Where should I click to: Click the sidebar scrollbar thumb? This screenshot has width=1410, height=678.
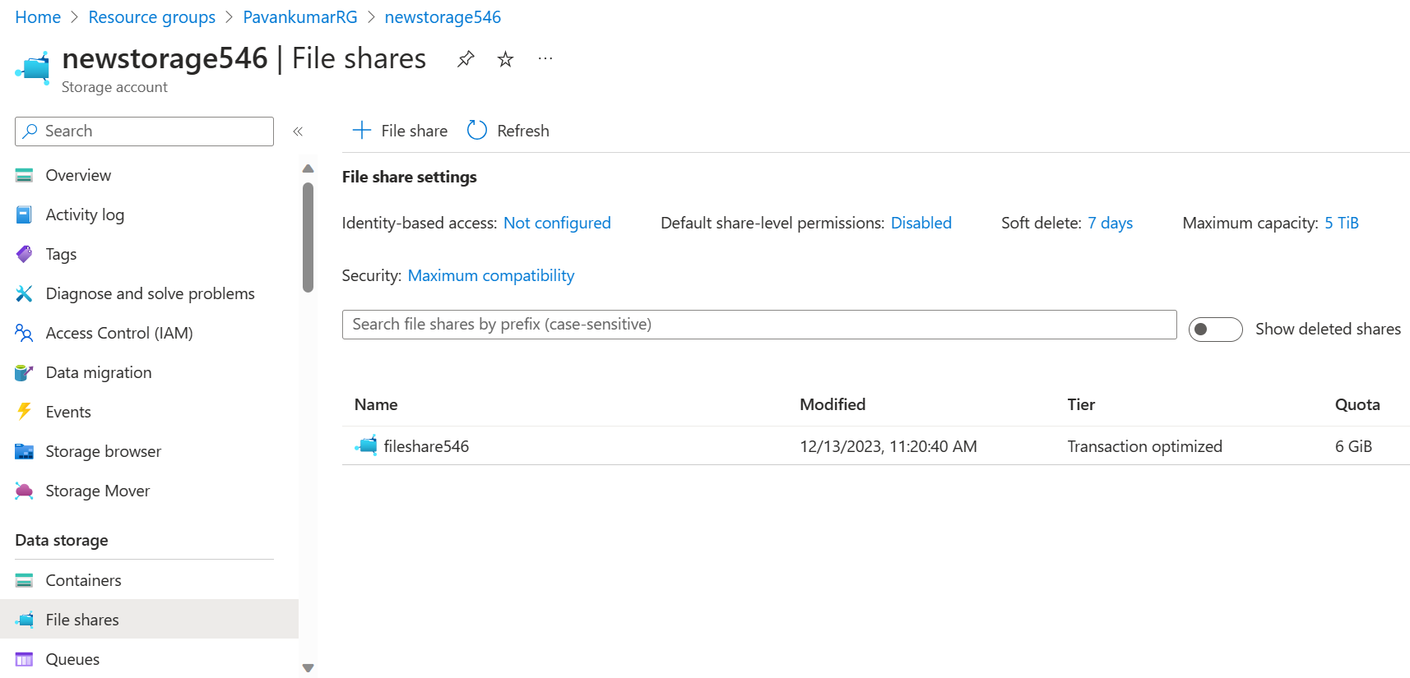point(308,238)
